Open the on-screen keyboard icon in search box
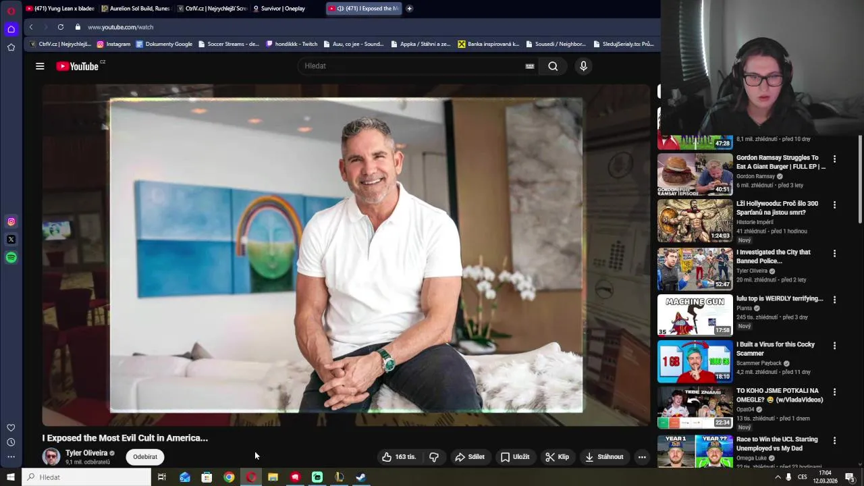The height and width of the screenshot is (486, 864). [530, 66]
